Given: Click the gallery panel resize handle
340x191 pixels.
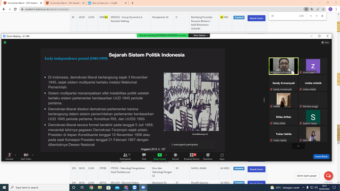Looking at the screenshot, I should [x=264, y=100].
